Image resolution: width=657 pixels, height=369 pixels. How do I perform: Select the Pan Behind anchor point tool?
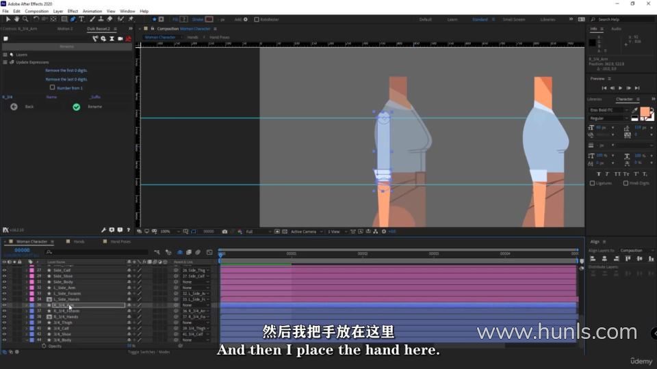point(53,19)
